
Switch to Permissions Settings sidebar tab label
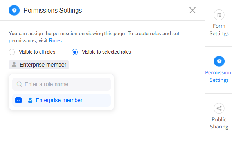[219, 76]
